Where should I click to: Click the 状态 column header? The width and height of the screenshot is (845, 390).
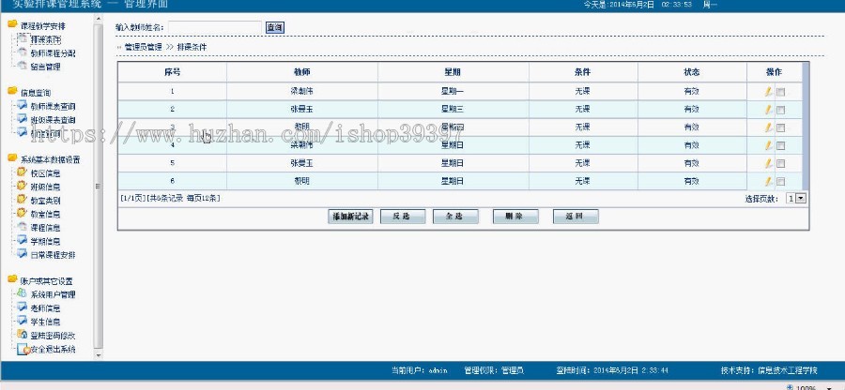(691, 72)
